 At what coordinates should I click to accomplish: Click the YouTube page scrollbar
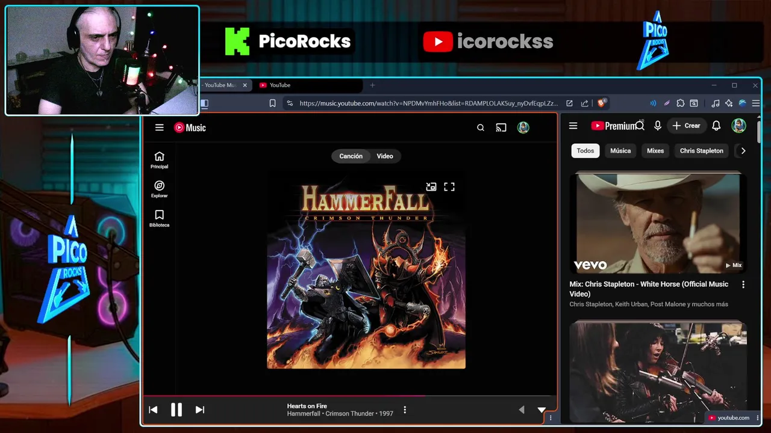click(760, 131)
